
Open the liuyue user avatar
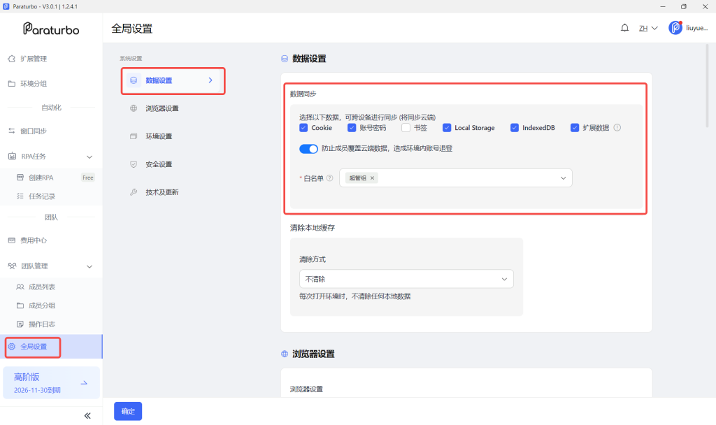(x=675, y=28)
